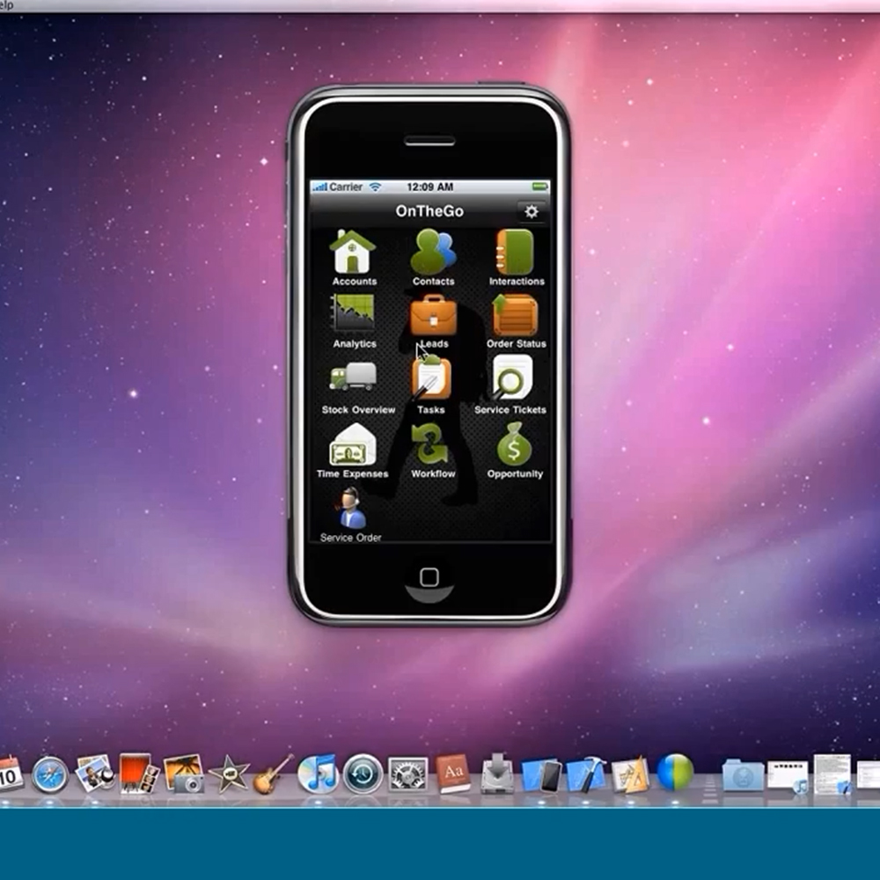
Task: Open iPhoto from the Dock
Action: (x=184, y=774)
